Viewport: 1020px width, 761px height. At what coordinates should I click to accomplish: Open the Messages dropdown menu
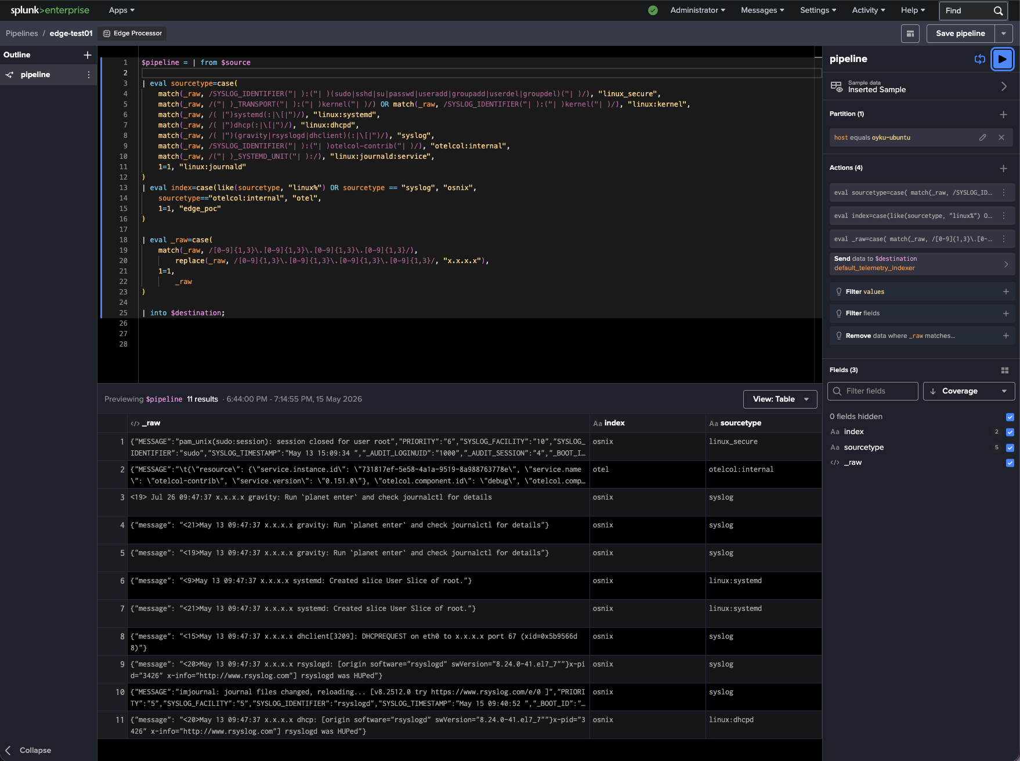click(762, 10)
